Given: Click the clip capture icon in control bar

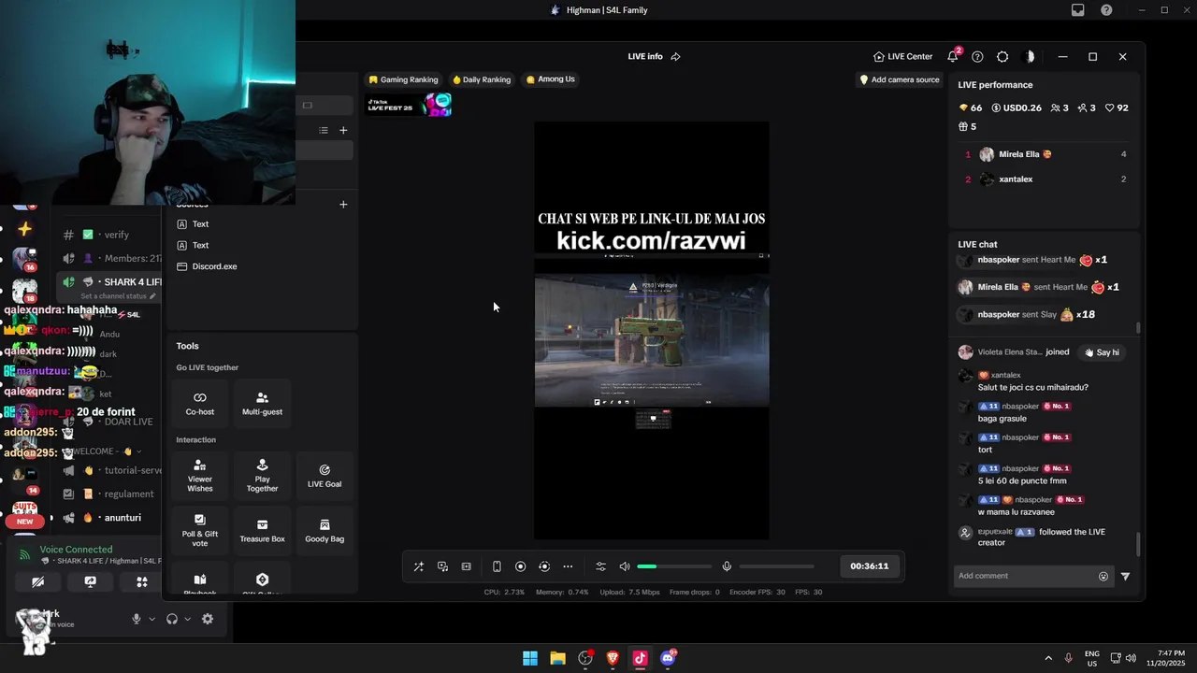Looking at the screenshot, I should pyautogui.click(x=544, y=566).
